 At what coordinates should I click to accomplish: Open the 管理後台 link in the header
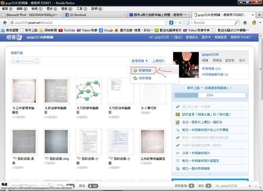[192, 37]
